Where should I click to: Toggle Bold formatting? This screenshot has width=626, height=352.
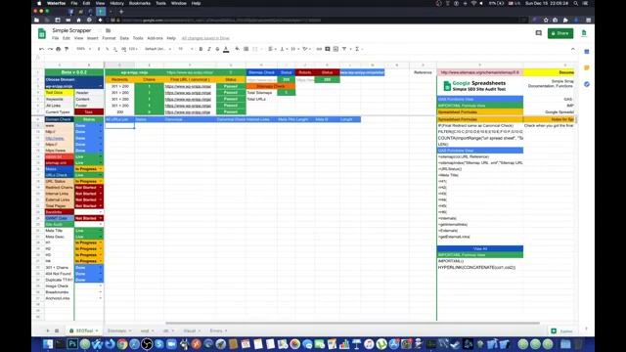tap(201, 49)
